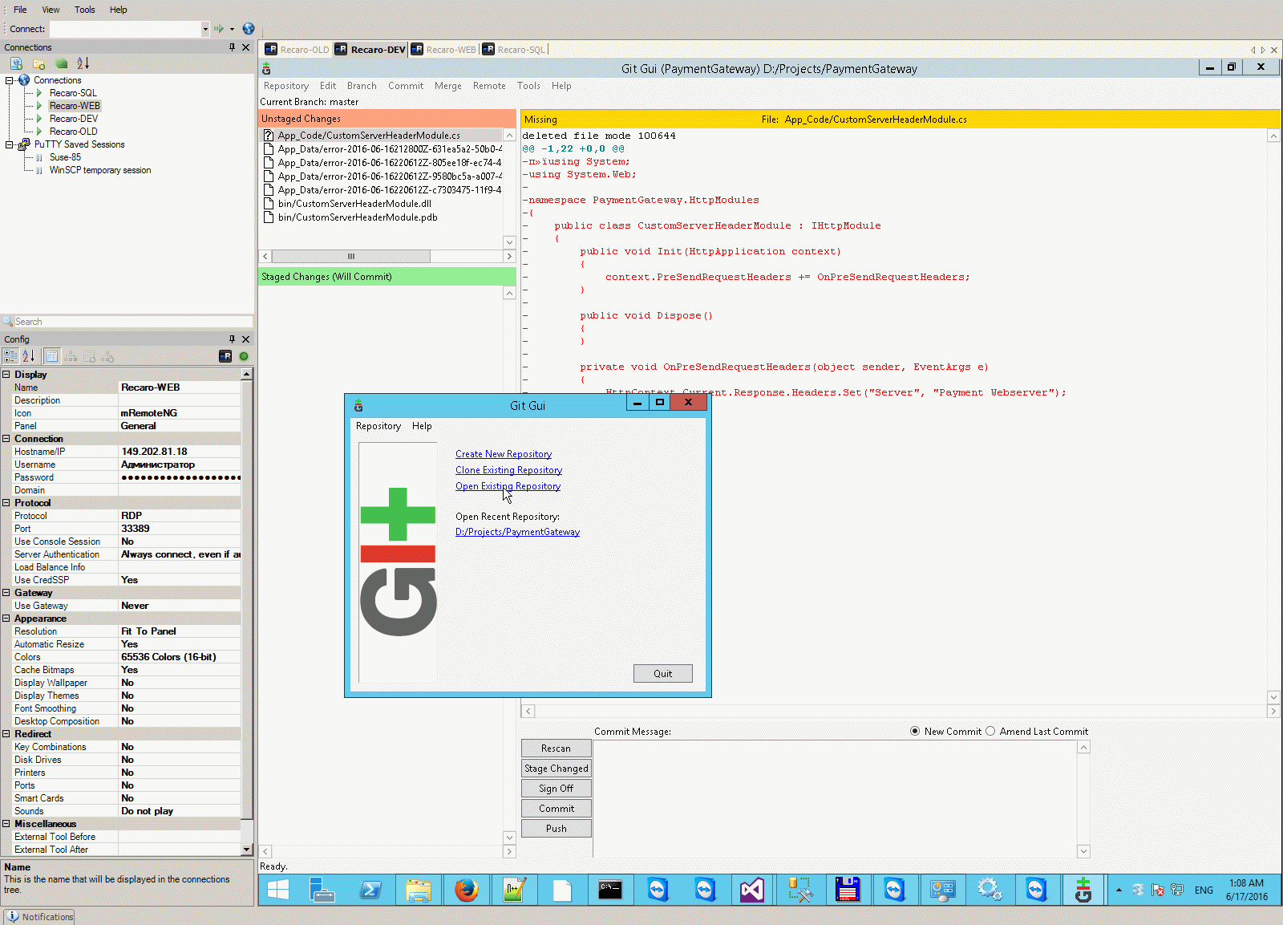Image resolution: width=1283 pixels, height=925 pixels.
Task: Click the green view icon in Connections toolbar
Action: coord(61,63)
